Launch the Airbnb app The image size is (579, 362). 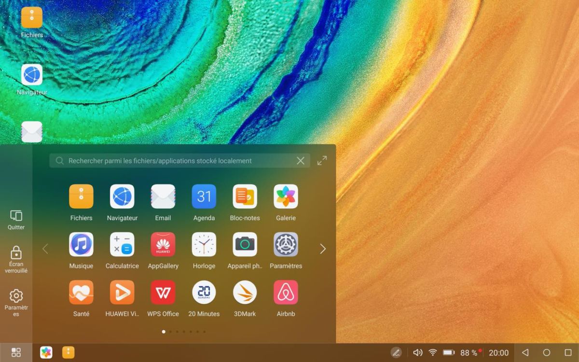click(286, 292)
